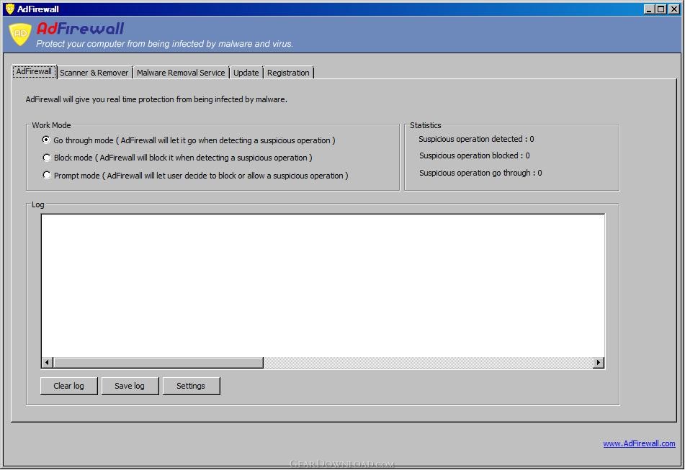Viewport: 685px width, 470px height.
Task: Click the real time protection description text
Action: tap(156, 99)
